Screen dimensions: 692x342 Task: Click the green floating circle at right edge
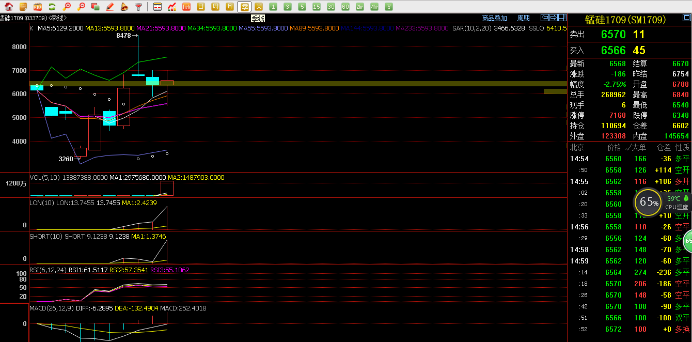(688, 241)
